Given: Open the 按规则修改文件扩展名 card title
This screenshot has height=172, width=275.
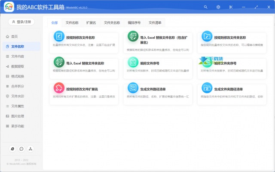Looking at the screenshot, I should (x=82, y=89).
